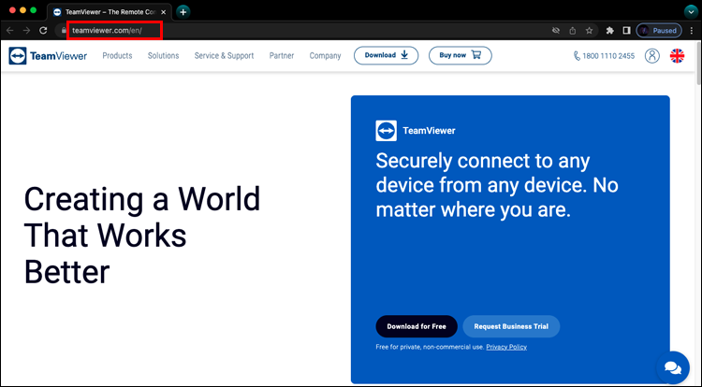Click the lock icon in the address bar

[64, 31]
